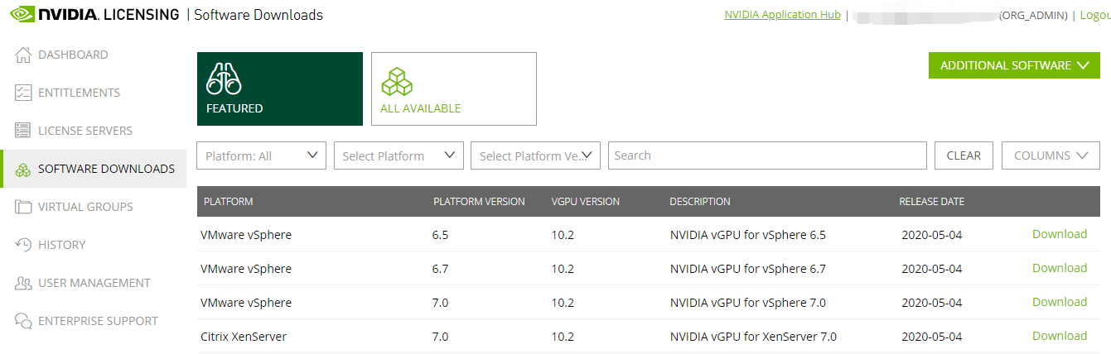Screen dimensions: 1111x354
Task: Open the NVIDIA Application Hub link
Action: pyautogui.click(x=782, y=15)
